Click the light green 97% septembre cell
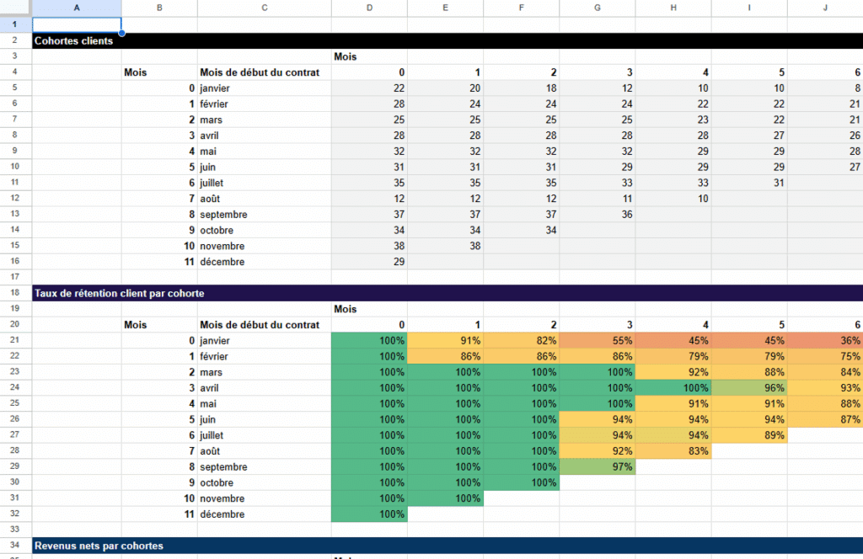This screenshot has height=559, width=863. point(597,467)
